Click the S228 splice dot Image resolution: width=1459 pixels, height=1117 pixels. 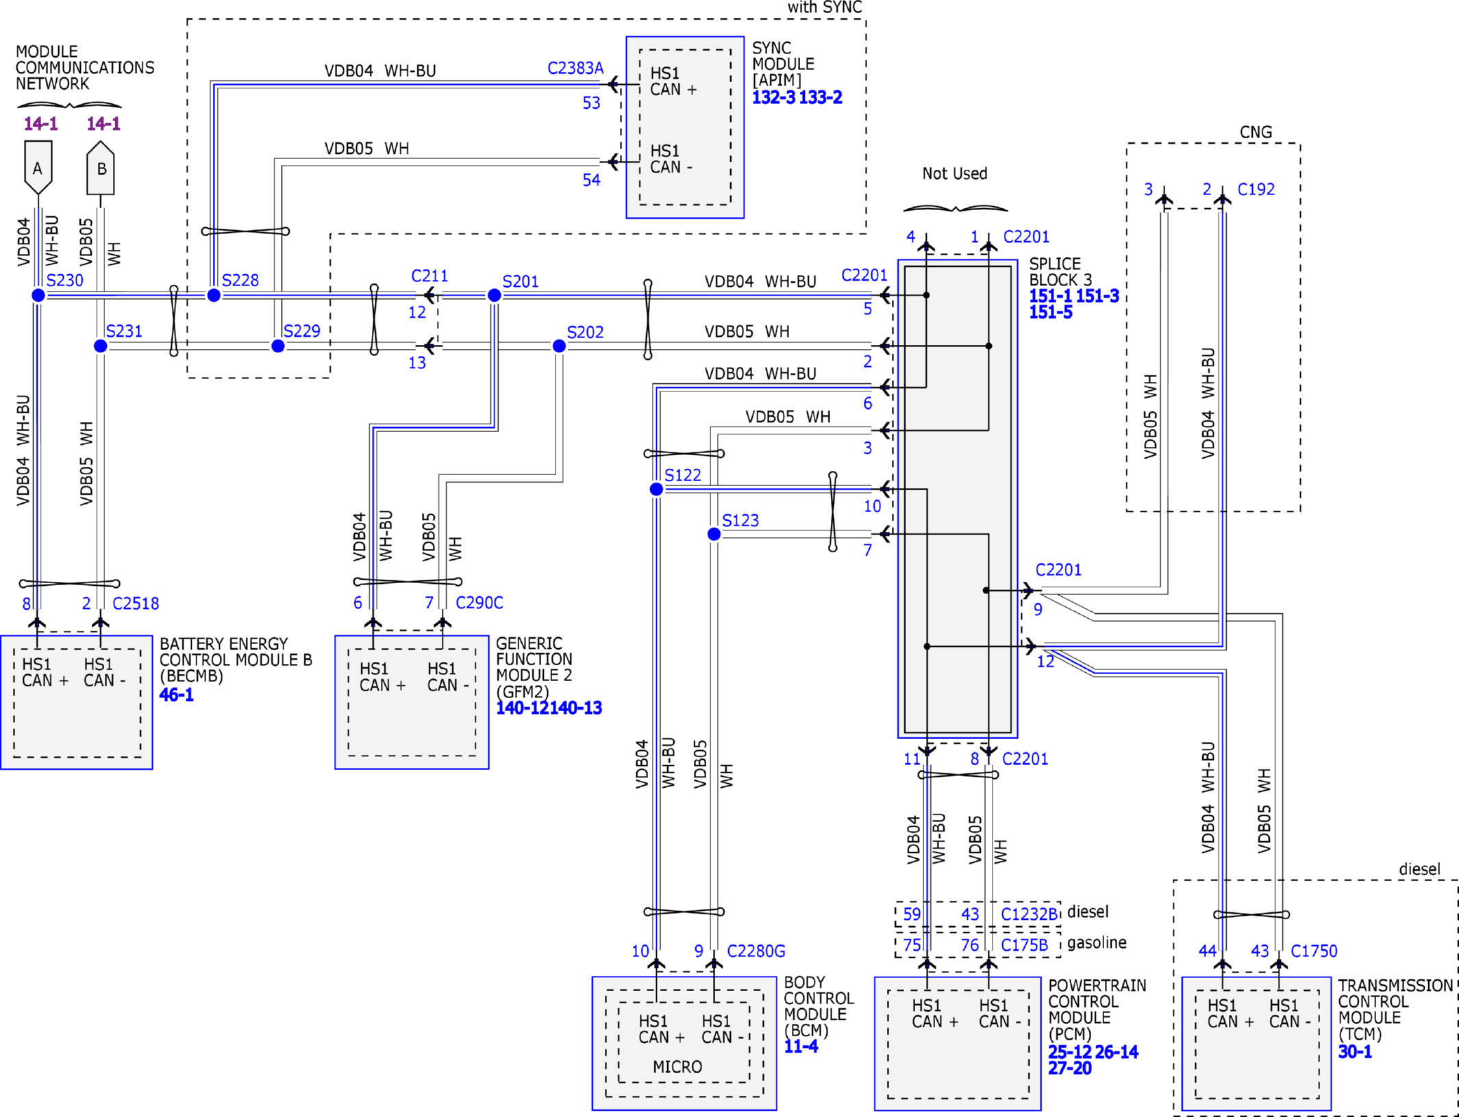pos(214,295)
